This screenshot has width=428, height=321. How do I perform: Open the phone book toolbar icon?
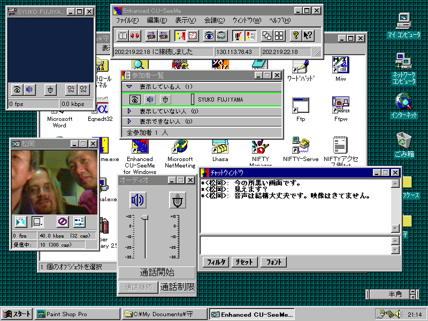click(x=123, y=36)
